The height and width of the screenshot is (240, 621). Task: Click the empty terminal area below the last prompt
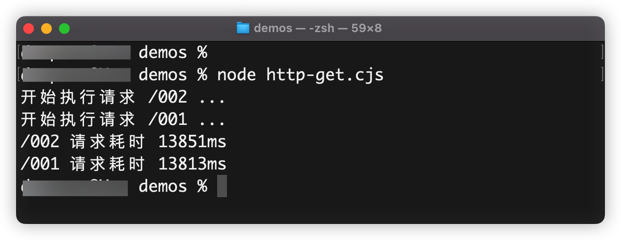coord(313,210)
